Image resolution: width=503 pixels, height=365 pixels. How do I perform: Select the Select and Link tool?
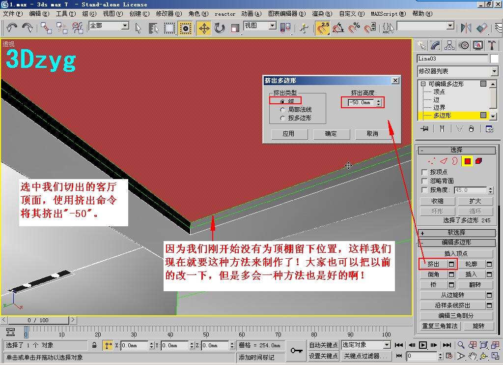click(46, 28)
